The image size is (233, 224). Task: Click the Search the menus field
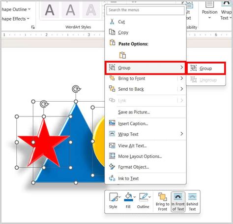pyautogui.click(x=146, y=10)
